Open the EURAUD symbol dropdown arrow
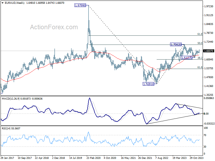The image size is (215, 161). click(2, 3)
